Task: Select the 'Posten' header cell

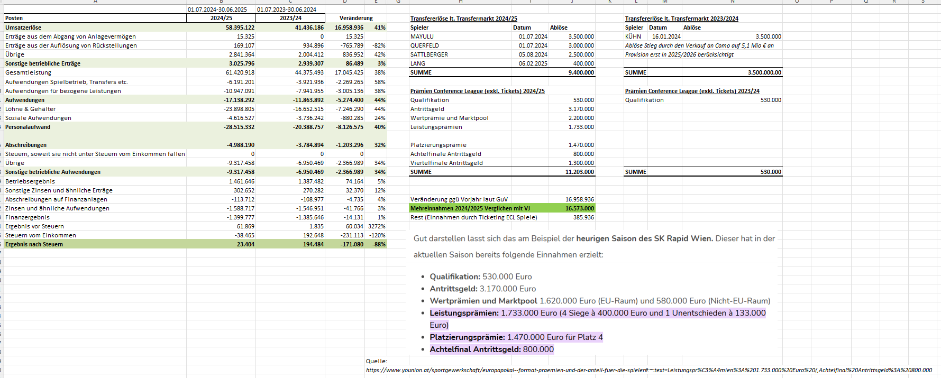Action: click(14, 18)
